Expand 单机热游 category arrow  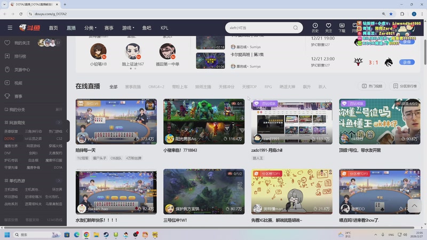click(59, 180)
